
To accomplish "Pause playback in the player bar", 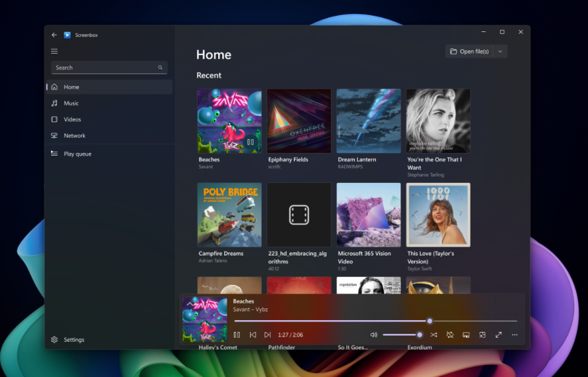I will click(x=237, y=335).
